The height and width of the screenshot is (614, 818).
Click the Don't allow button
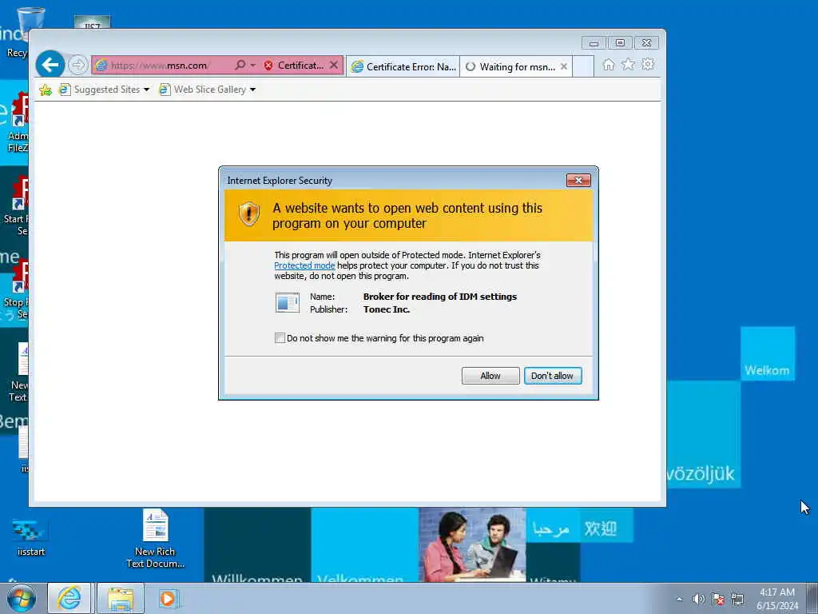pos(553,376)
